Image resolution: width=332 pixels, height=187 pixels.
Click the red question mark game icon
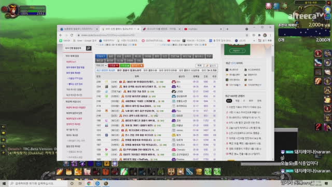pos(318,127)
